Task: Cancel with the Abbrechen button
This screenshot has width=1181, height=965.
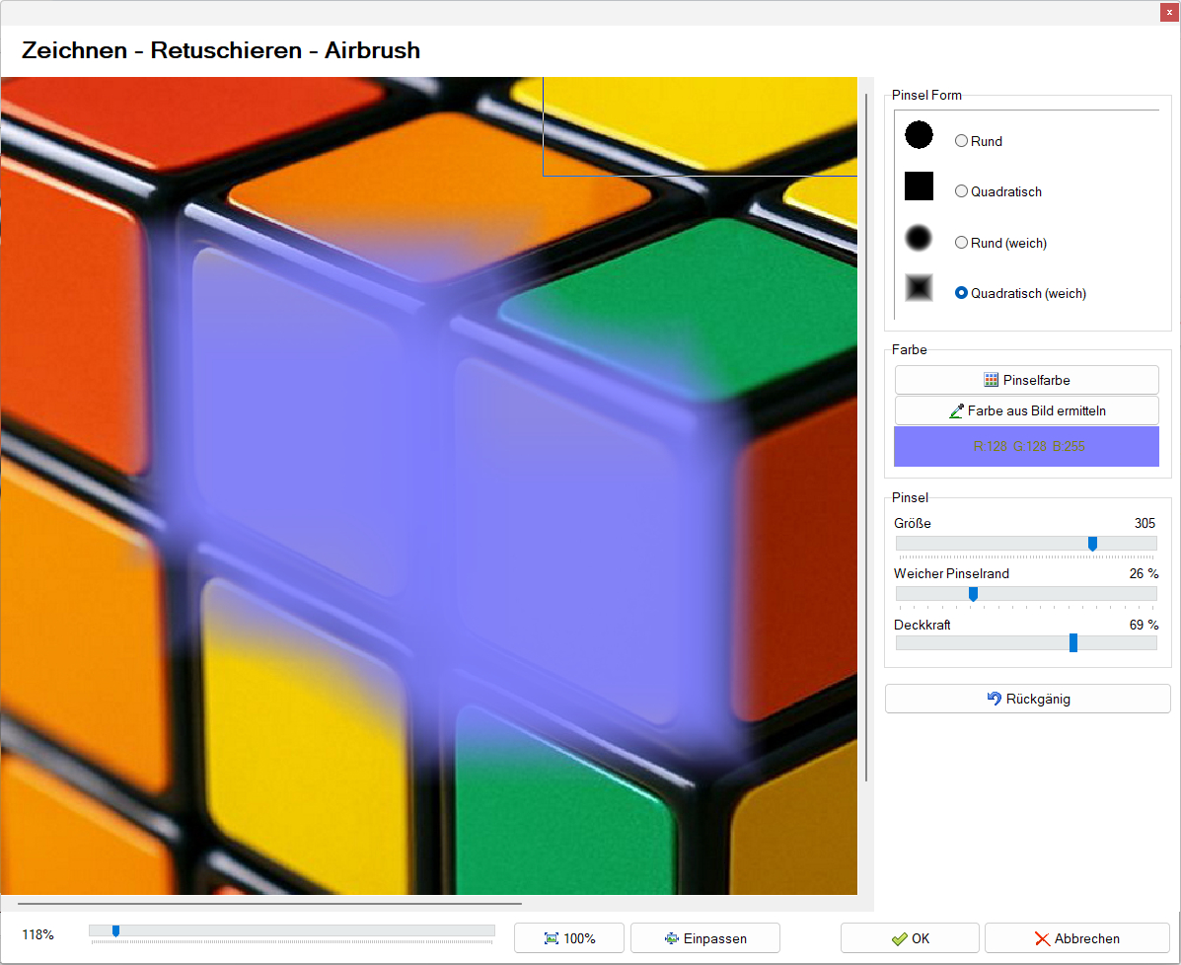Action: pyautogui.click(x=1076, y=938)
